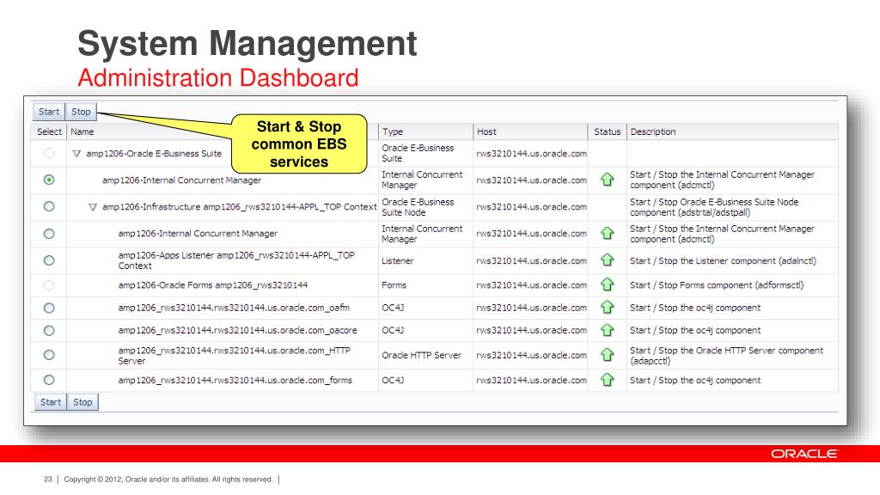Click the Select column header
Image resolution: width=880 pixels, height=495 pixels.
coord(49,131)
